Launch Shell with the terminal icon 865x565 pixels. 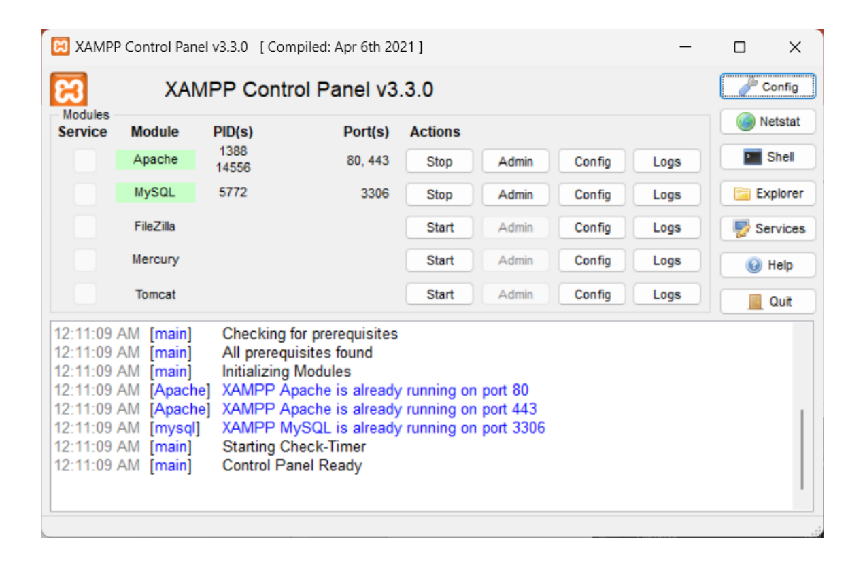(767, 157)
